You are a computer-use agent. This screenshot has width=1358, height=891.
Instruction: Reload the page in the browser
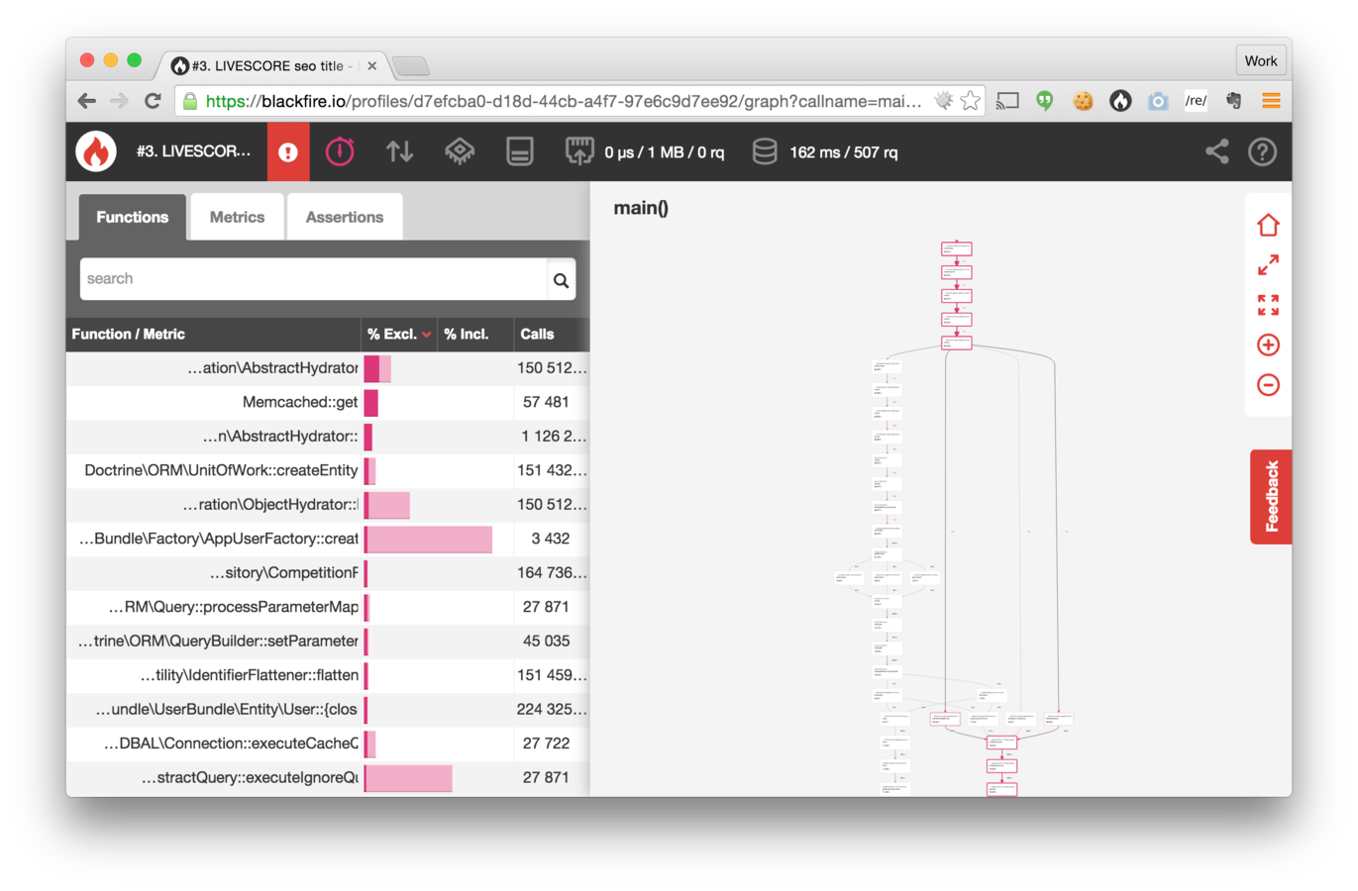coord(153,101)
